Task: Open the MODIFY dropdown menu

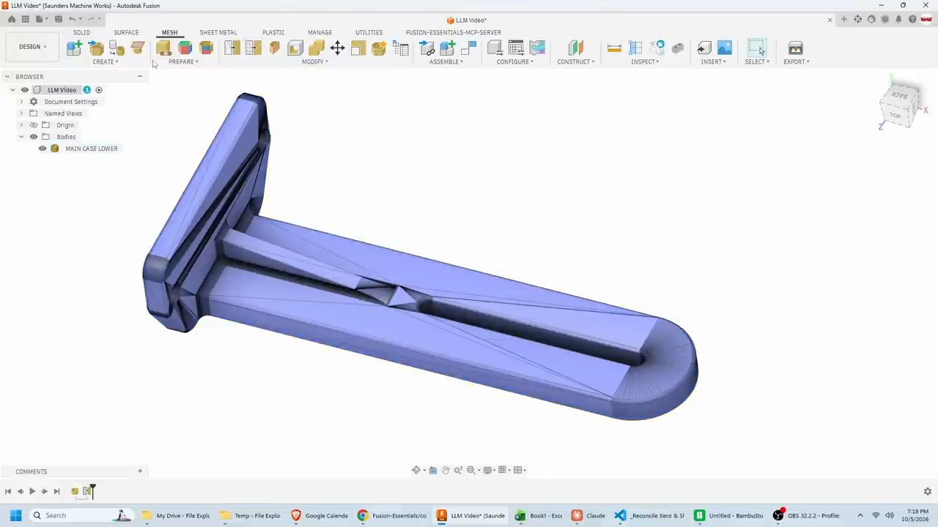Action: pos(315,61)
